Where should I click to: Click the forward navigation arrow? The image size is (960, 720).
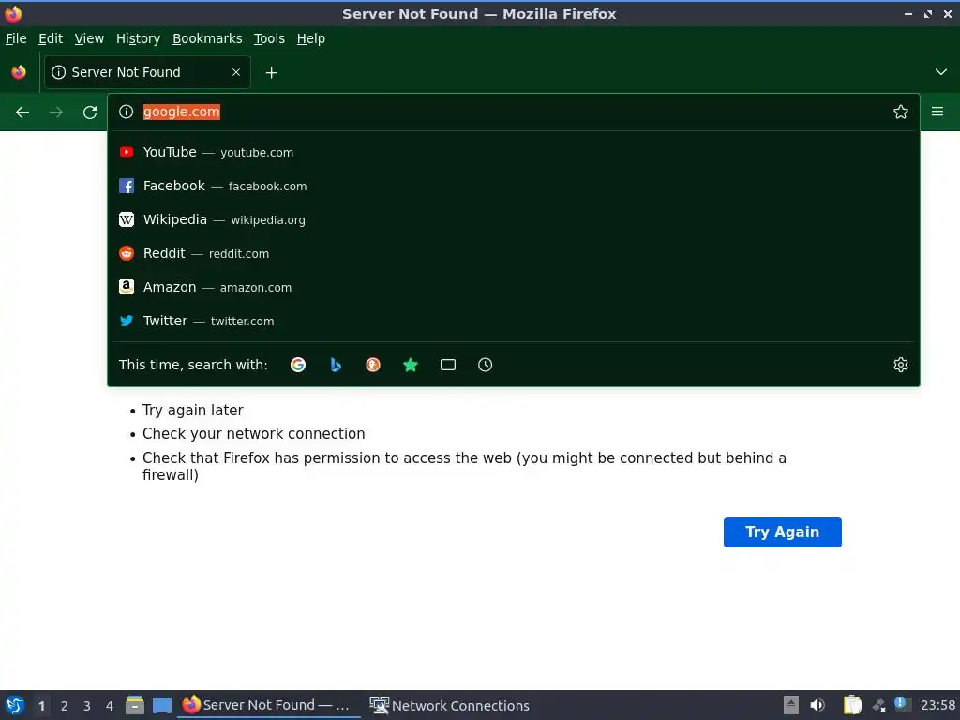(x=56, y=112)
